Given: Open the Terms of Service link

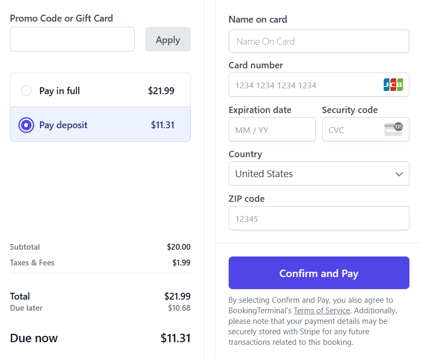Looking at the screenshot, I should click(x=322, y=311).
